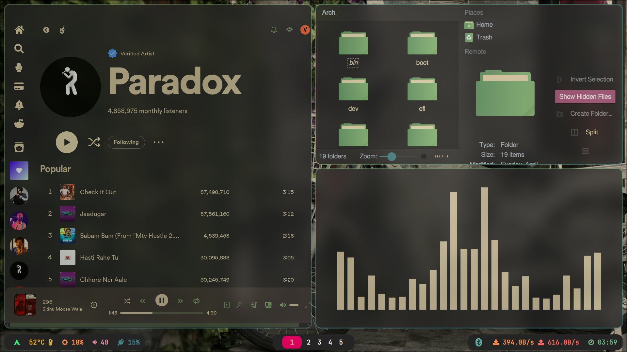Play the track Check It Out

pos(98,192)
